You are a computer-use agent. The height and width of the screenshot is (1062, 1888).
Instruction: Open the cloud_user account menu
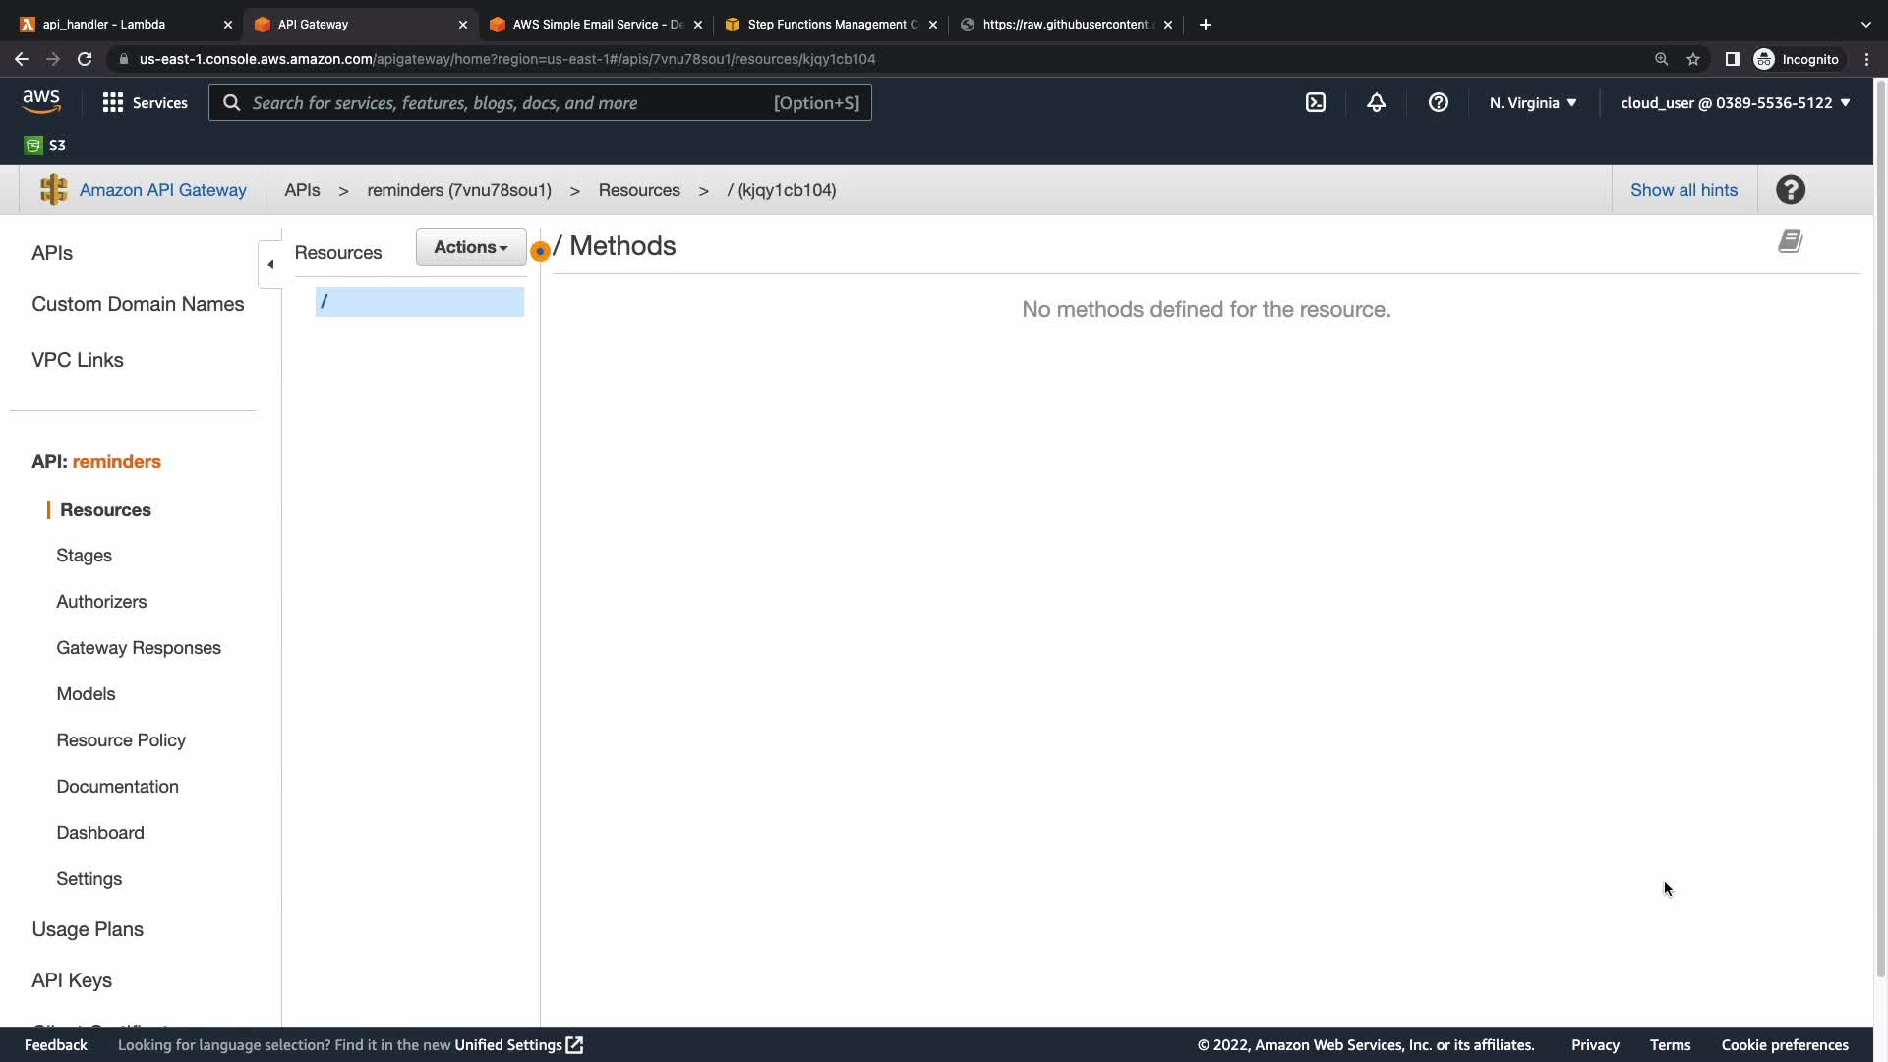[x=1735, y=102]
